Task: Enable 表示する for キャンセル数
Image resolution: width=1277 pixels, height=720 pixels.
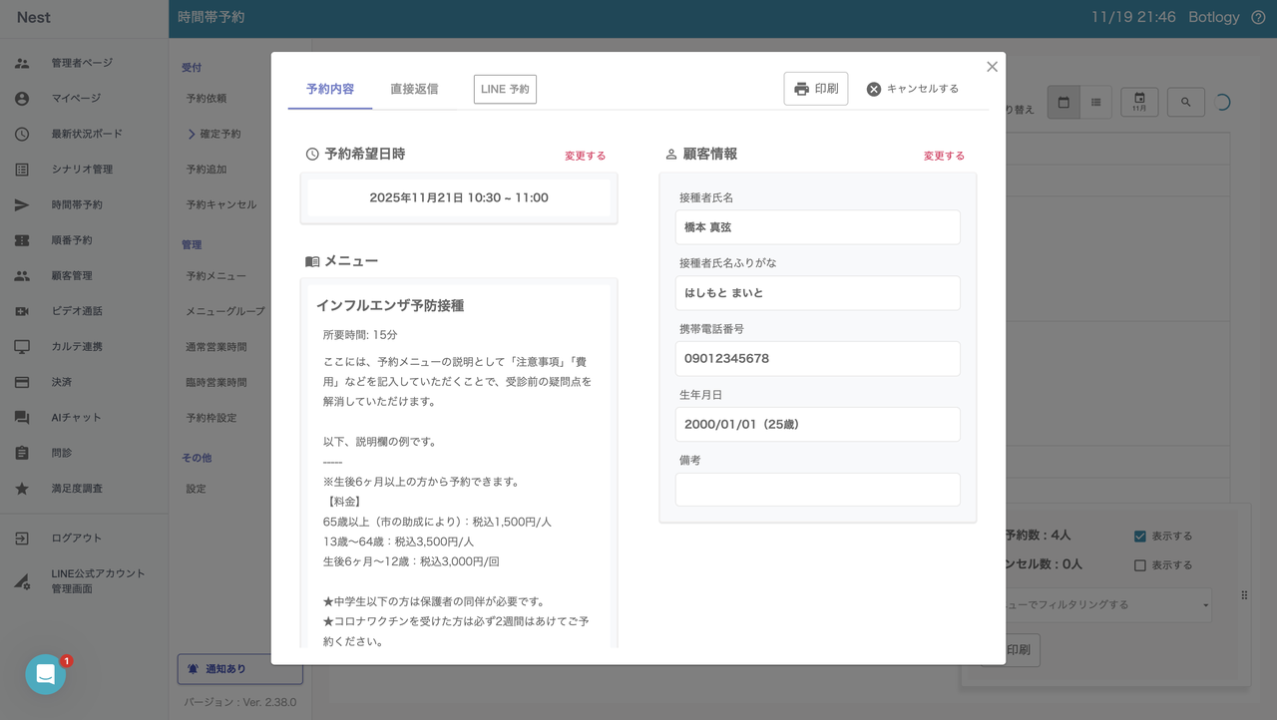Action: pyautogui.click(x=1140, y=565)
